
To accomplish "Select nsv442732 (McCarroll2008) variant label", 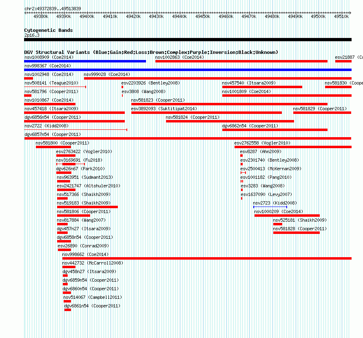I will coord(93,263).
